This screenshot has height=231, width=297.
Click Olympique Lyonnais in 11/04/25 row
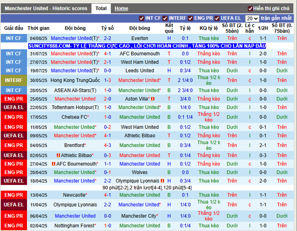click(x=75, y=205)
